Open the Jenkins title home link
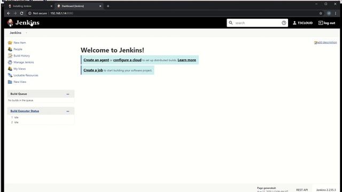 [27, 22]
